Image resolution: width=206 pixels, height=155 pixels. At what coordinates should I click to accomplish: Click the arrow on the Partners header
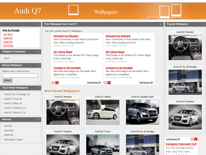click(x=38, y=119)
